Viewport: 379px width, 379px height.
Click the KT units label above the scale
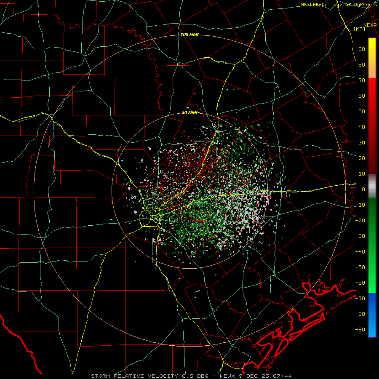(x=360, y=29)
